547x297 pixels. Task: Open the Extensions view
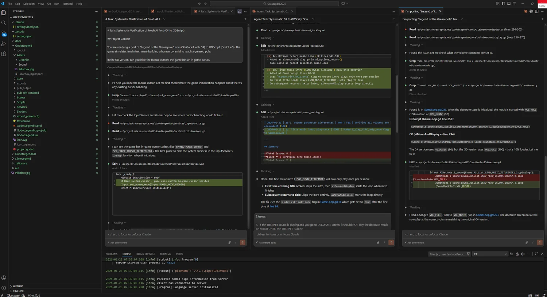coord(4,54)
